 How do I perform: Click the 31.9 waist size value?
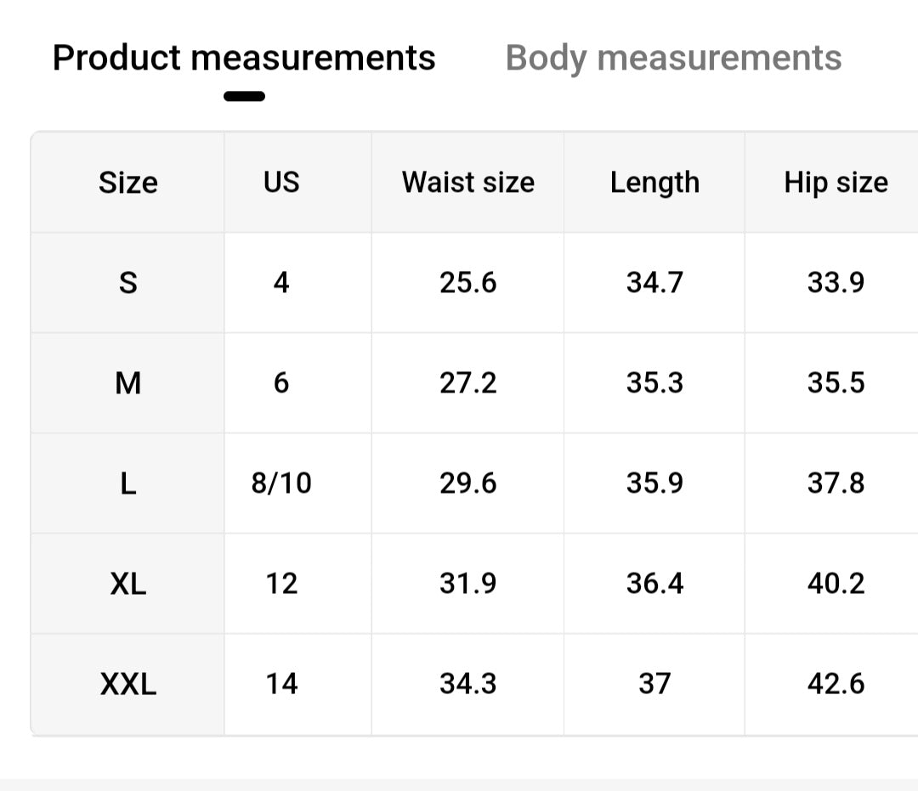(x=468, y=584)
